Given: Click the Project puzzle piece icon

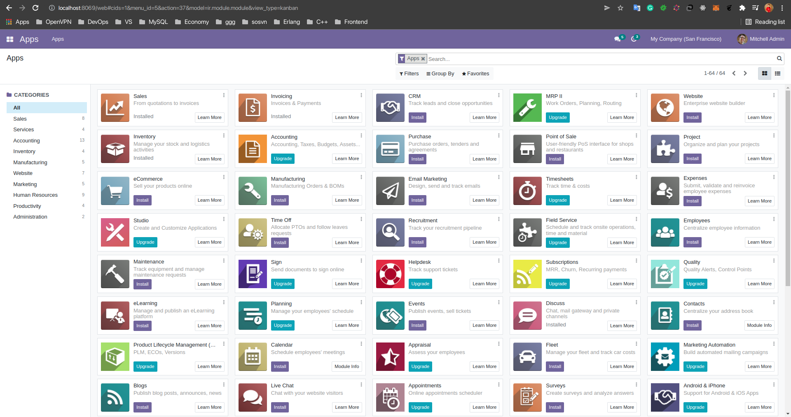Looking at the screenshot, I should pyautogui.click(x=665, y=149).
